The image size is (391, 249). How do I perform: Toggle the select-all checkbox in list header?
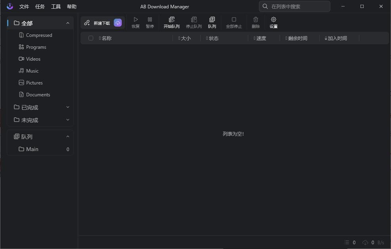tap(91, 38)
